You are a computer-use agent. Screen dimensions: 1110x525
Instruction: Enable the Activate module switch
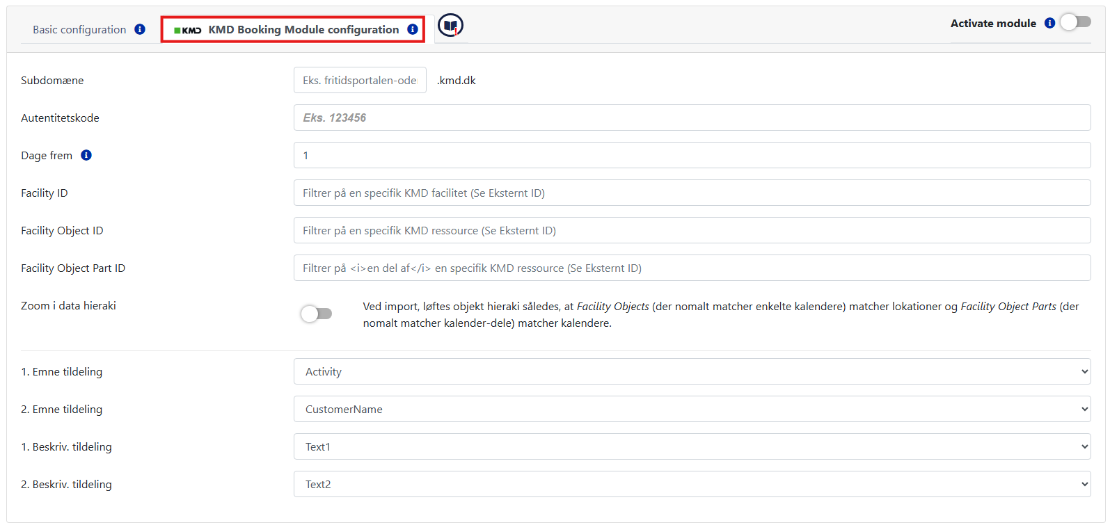pos(1075,22)
